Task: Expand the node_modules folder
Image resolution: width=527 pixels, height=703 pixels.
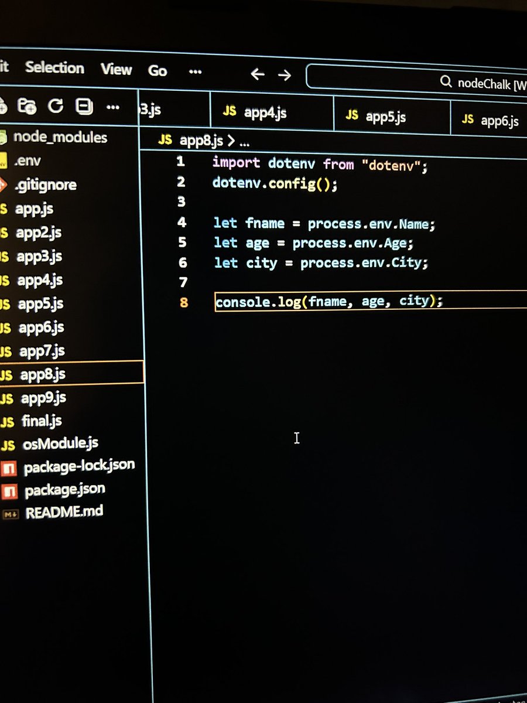Action: [x=60, y=137]
